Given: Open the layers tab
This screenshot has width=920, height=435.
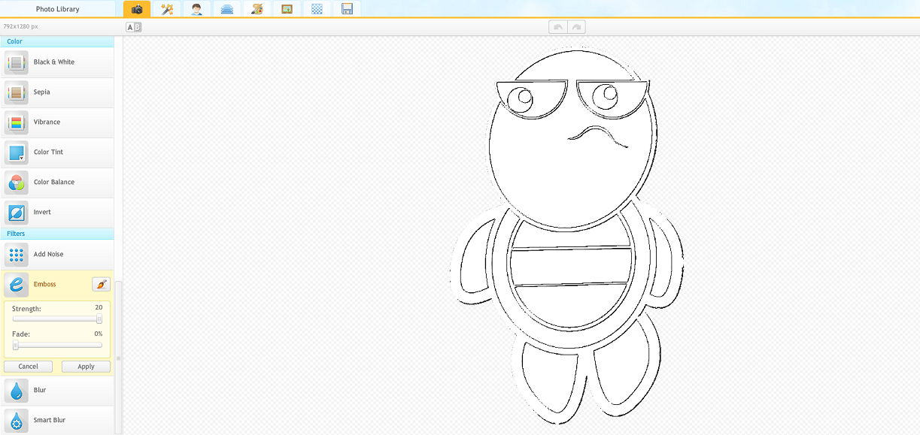Looking at the screenshot, I should (227, 9).
